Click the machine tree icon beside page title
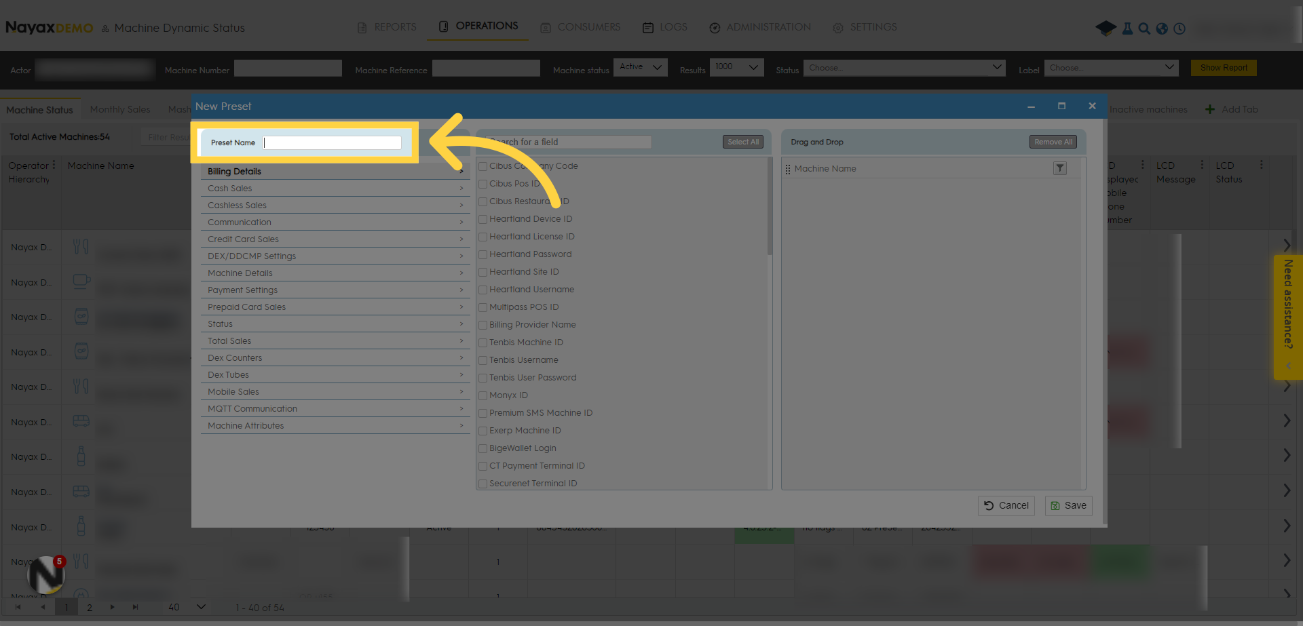The image size is (1303, 626). [105, 28]
